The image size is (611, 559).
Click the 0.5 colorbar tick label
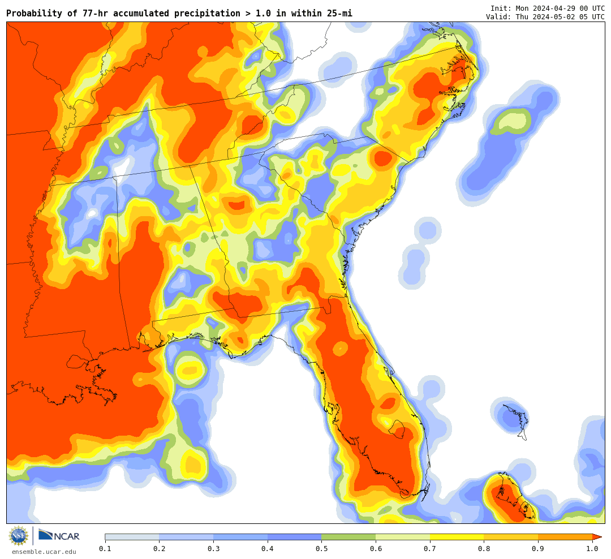click(322, 549)
